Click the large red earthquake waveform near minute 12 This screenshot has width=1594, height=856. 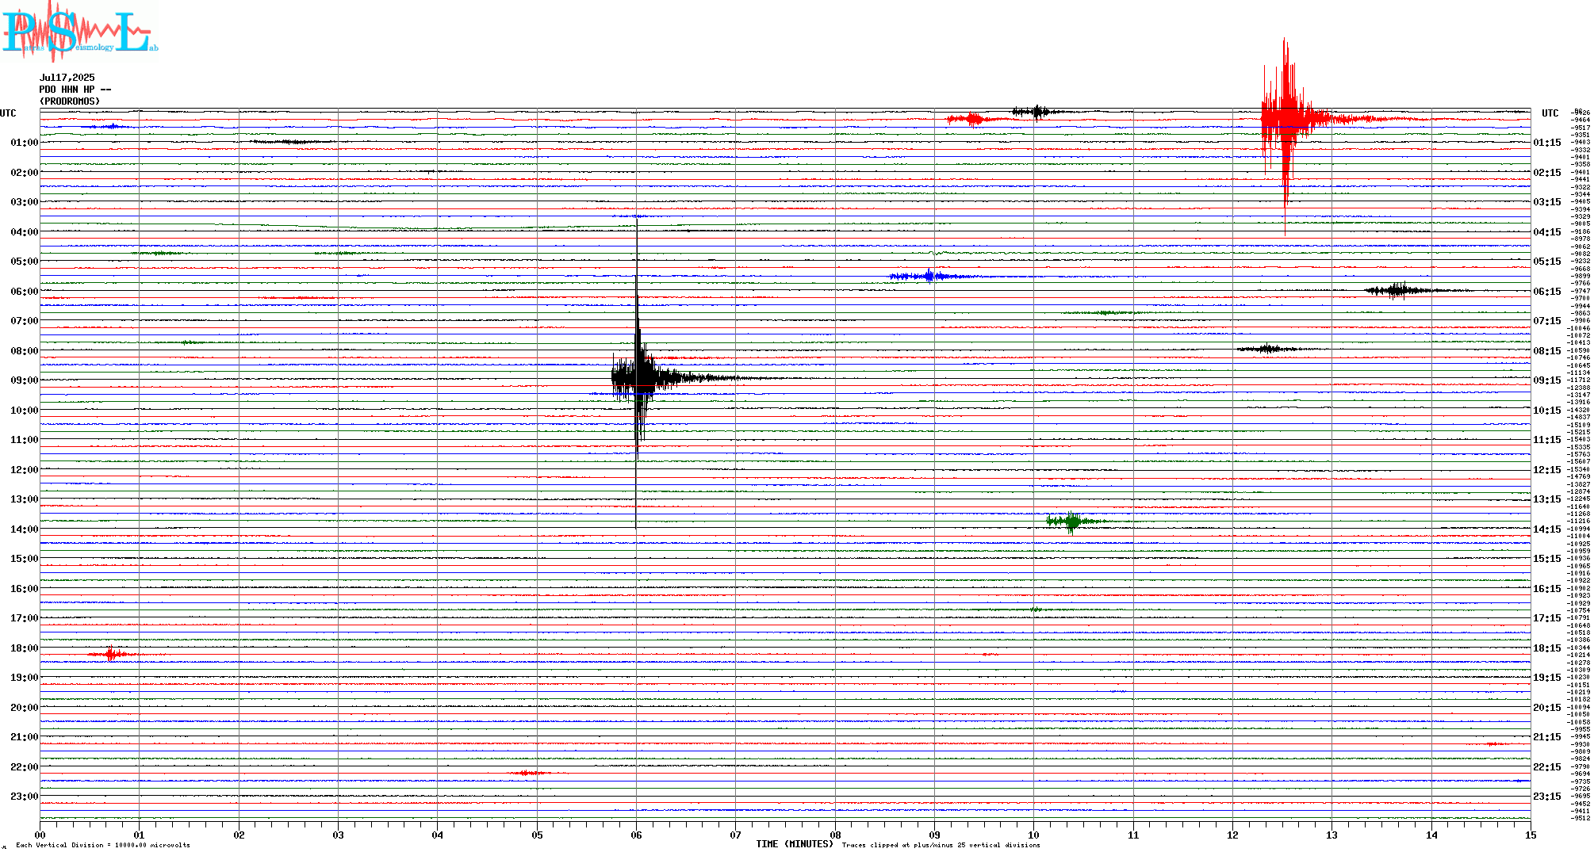point(1285,120)
